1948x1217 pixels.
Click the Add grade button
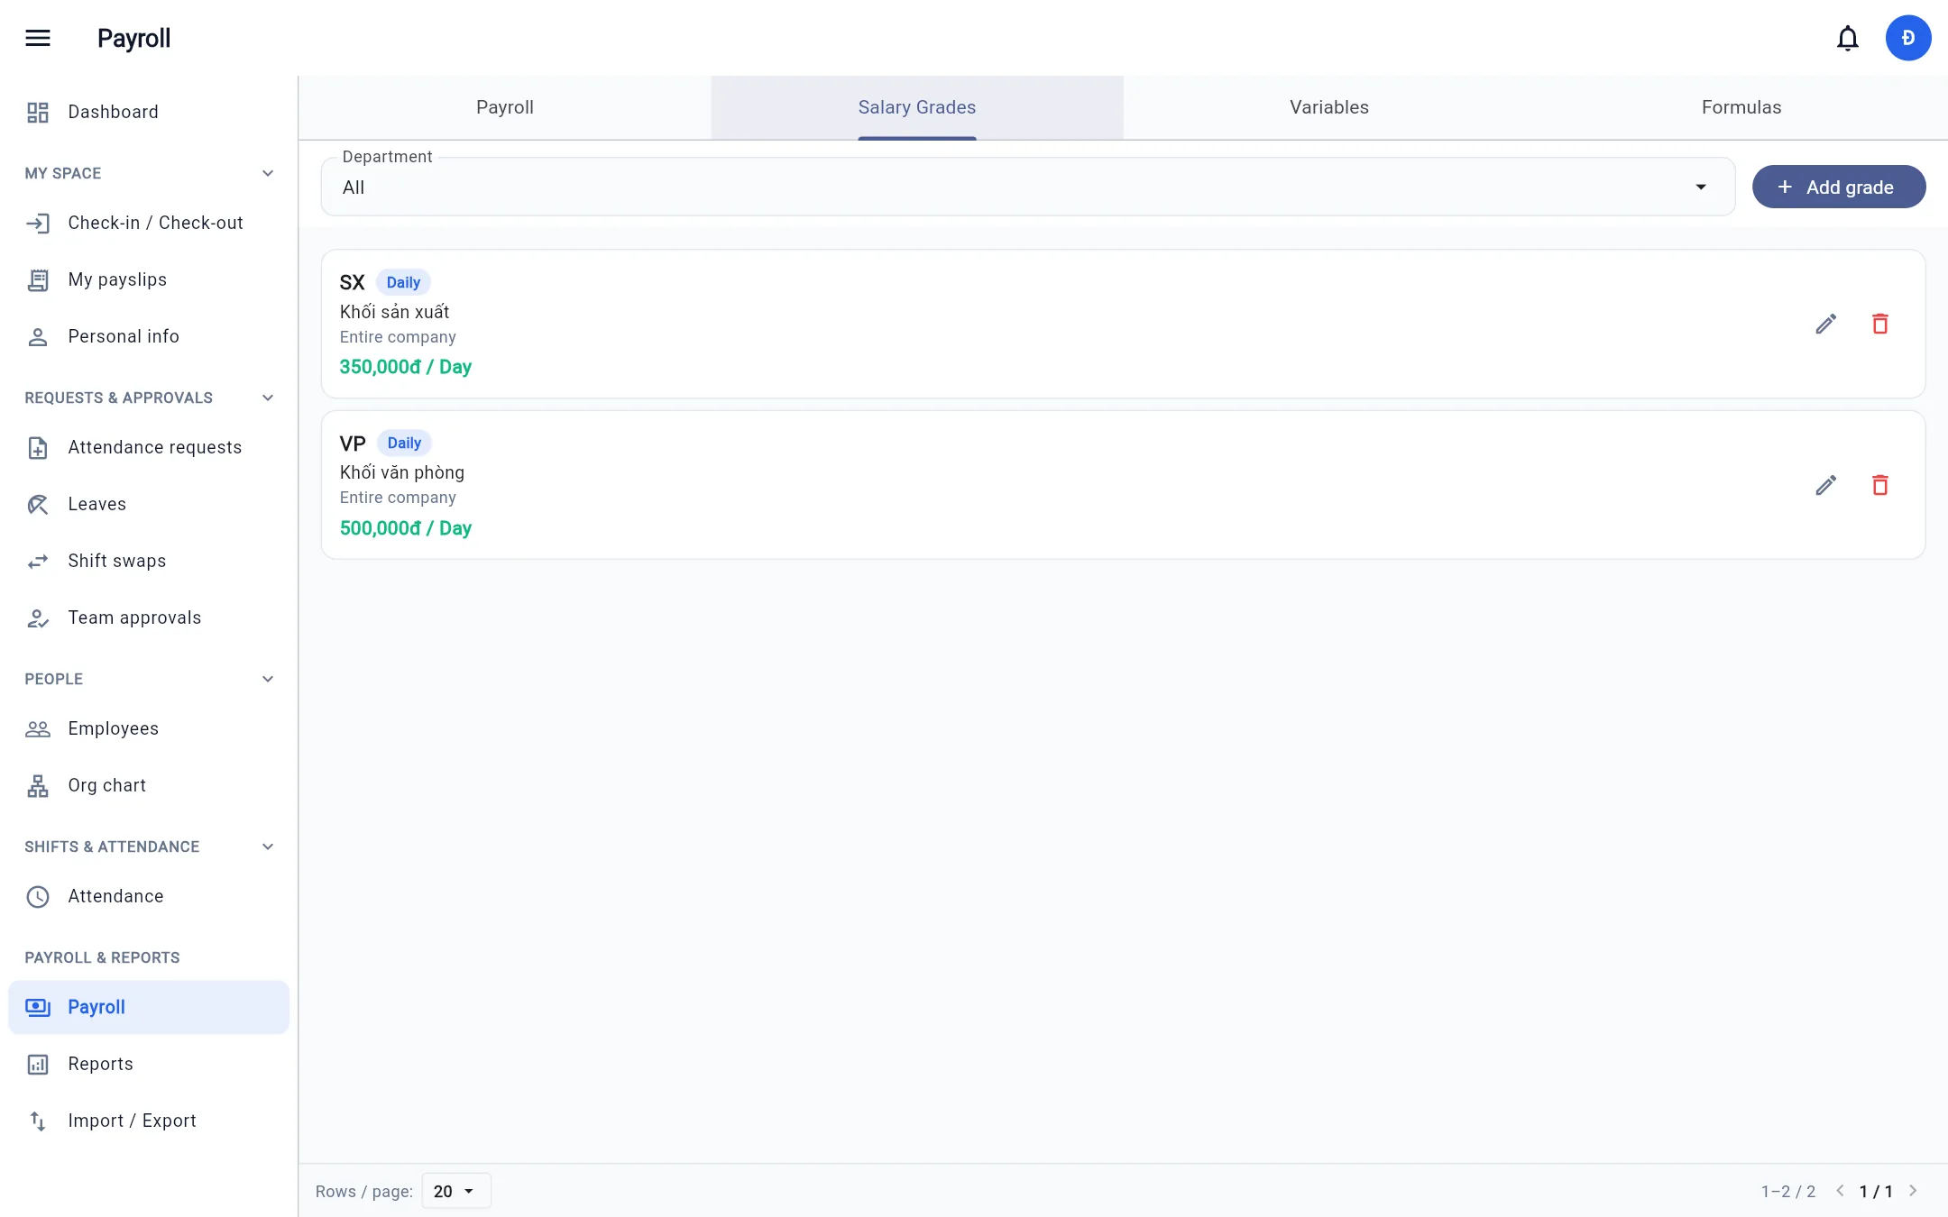pos(1839,187)
